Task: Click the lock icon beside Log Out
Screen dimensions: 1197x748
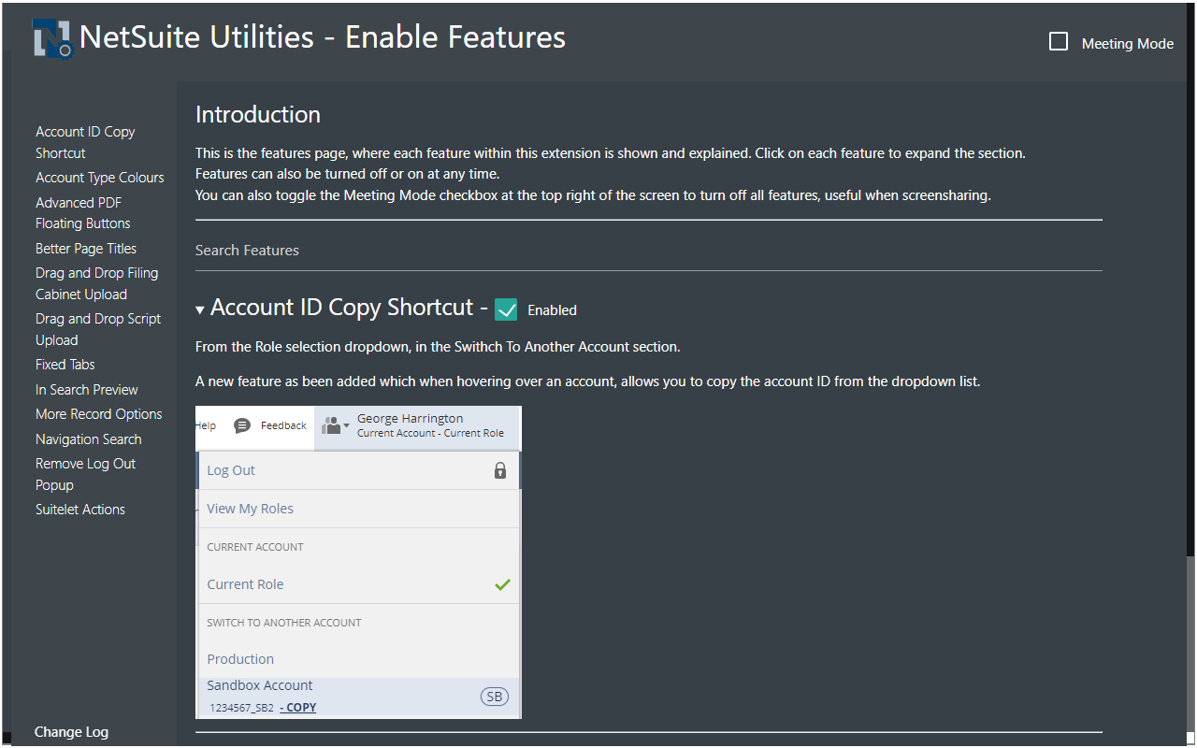Action: coord(500,470)
